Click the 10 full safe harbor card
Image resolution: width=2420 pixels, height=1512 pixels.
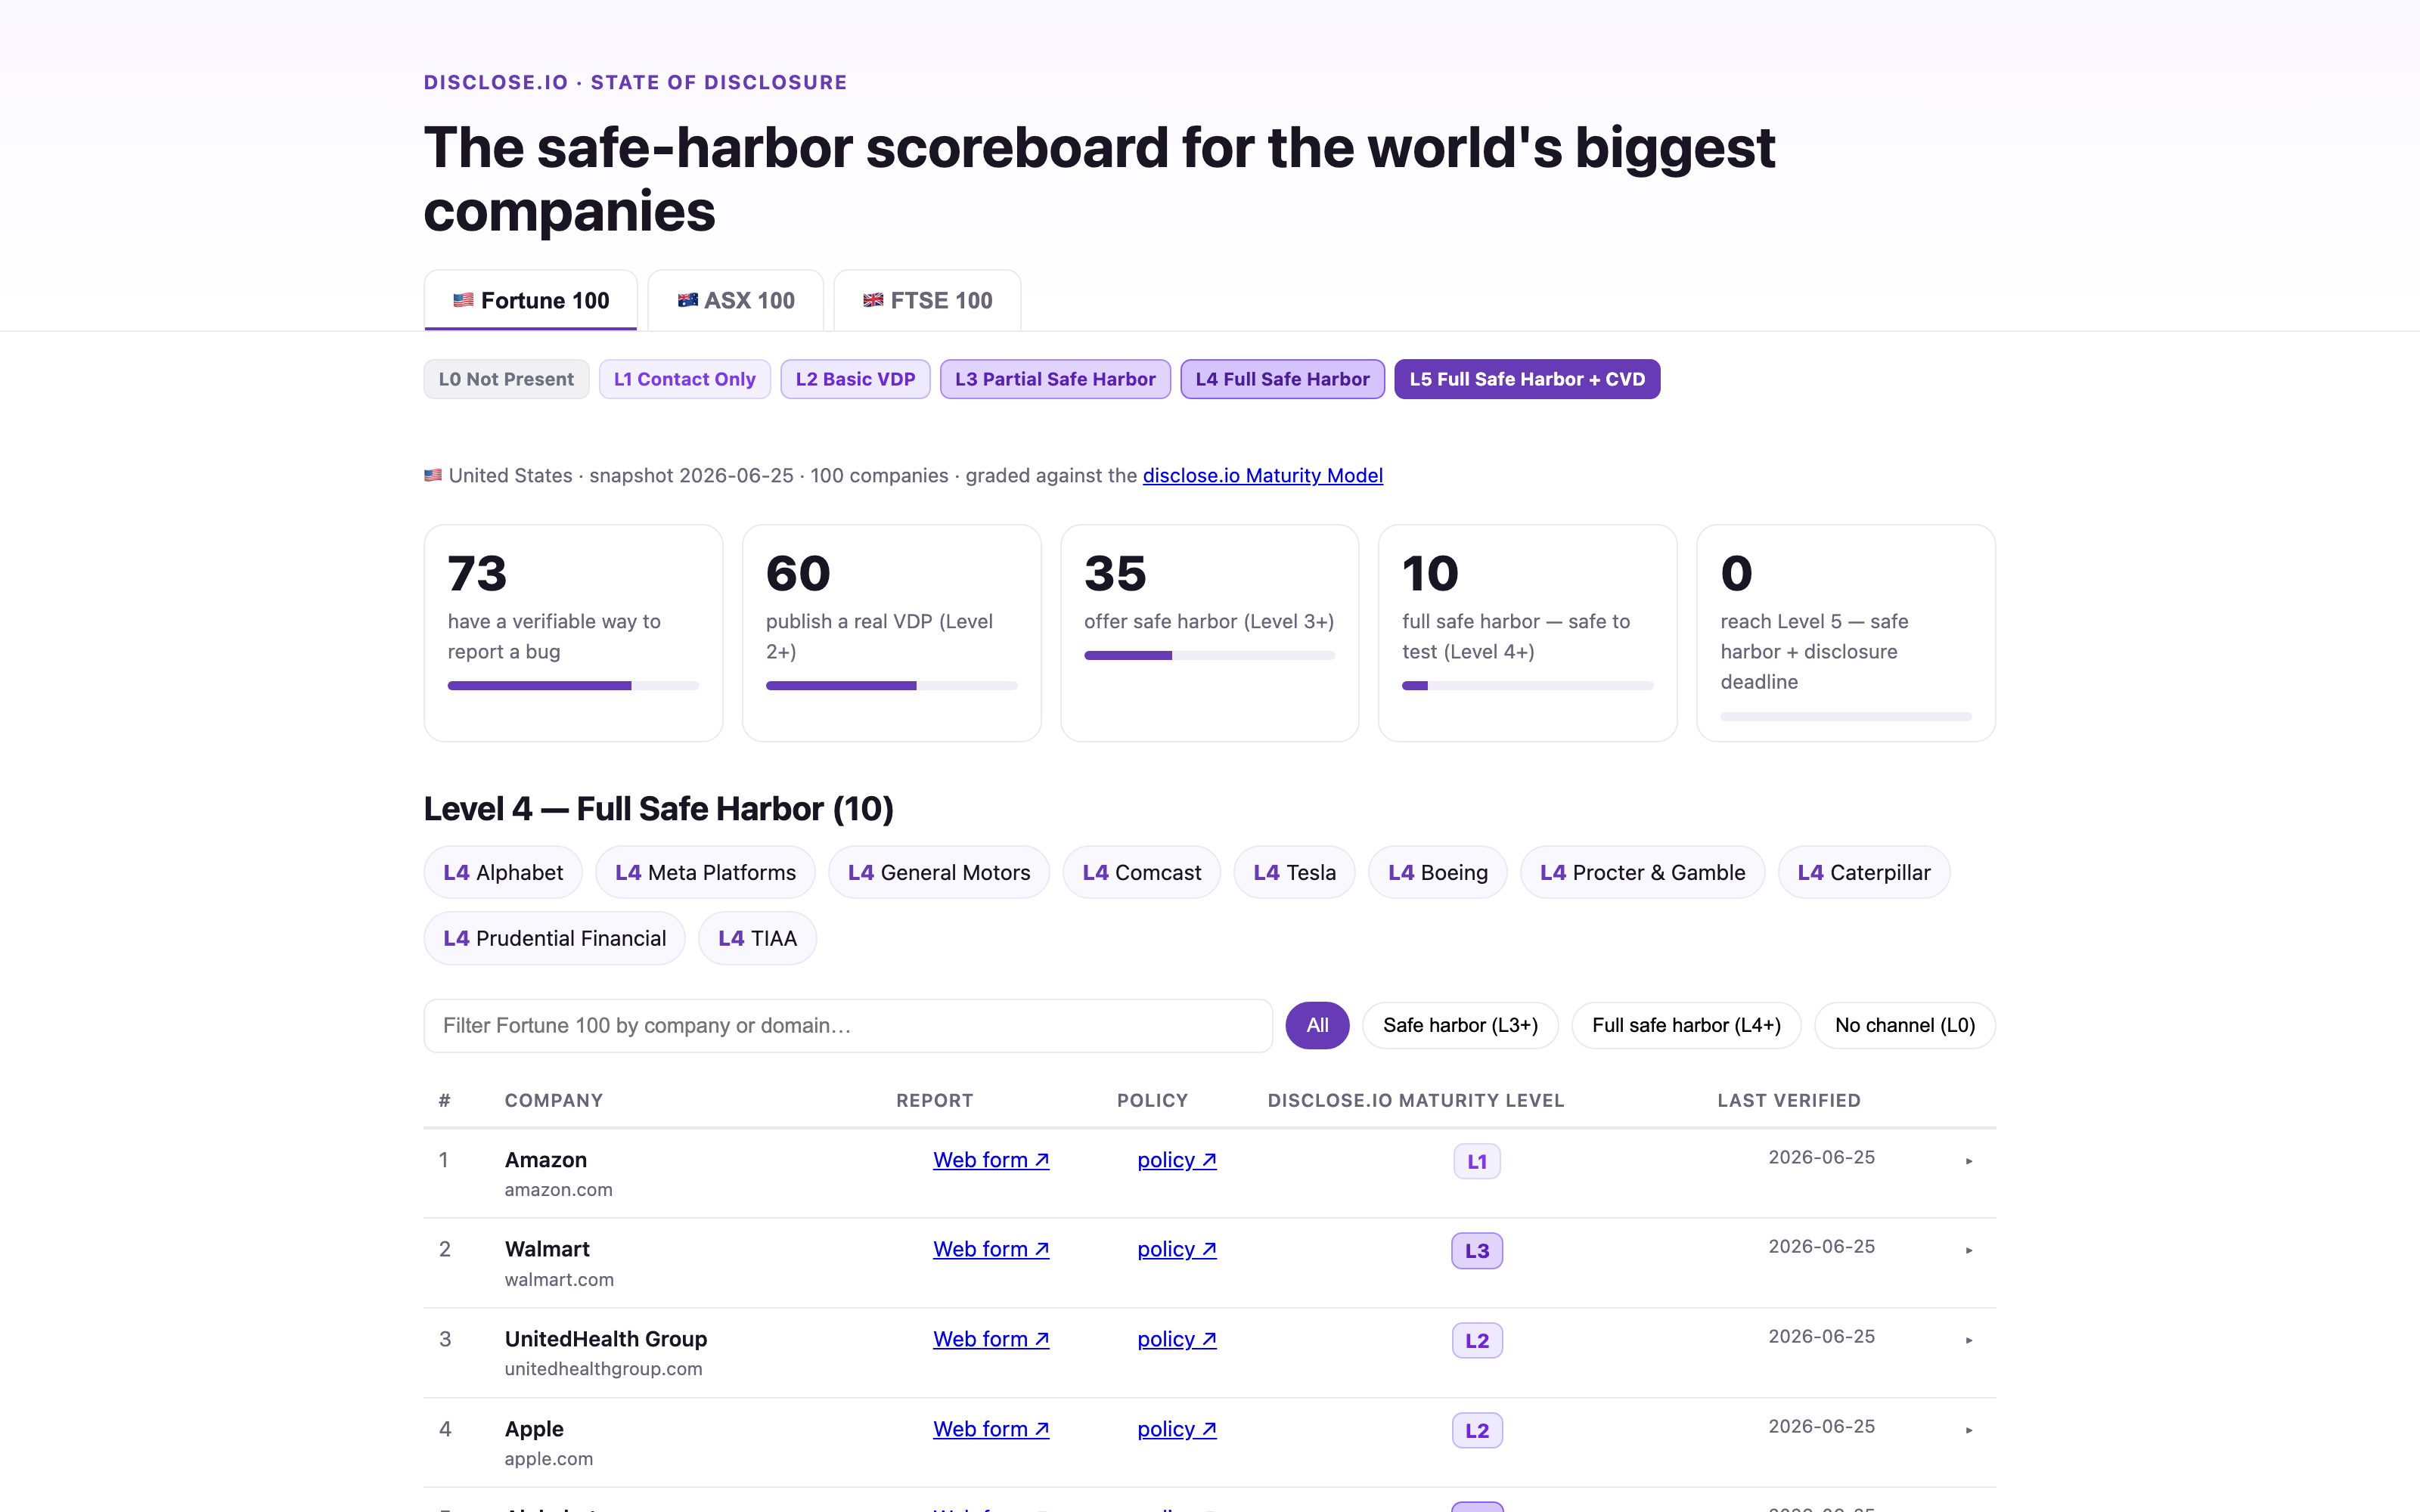coord(1527,633)
